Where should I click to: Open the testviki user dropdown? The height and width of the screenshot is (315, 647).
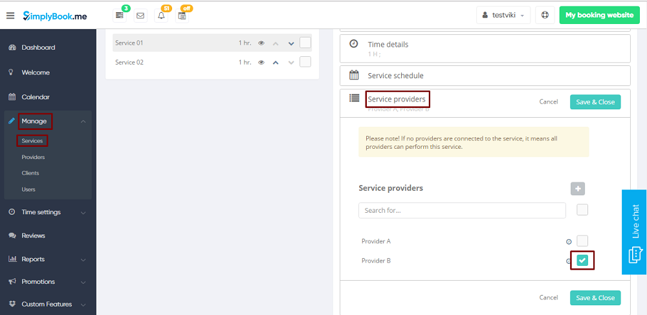pos(503,16)
